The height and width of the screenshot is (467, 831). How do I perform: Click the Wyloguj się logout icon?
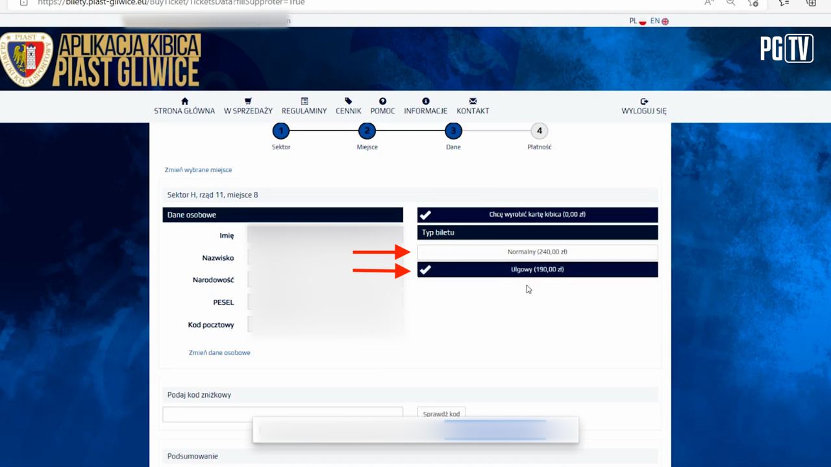pyautogui.click(x=643, y=102)
